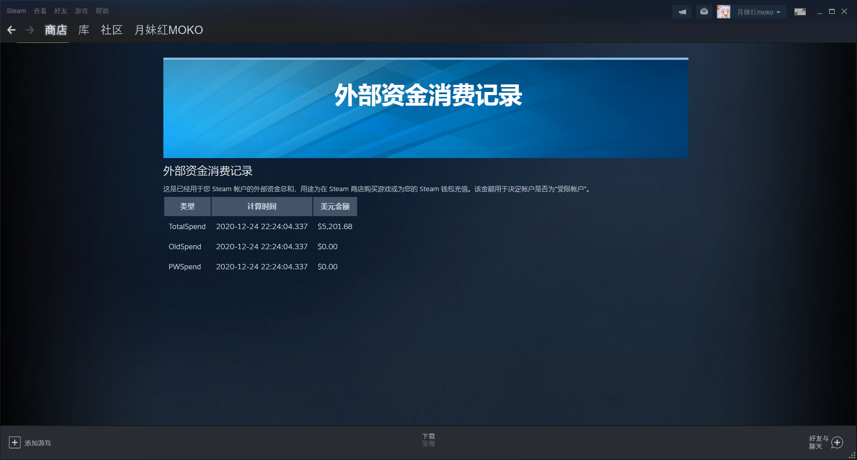Click the PWSpend $0.00 amount
This screenshot has width=857, height=460.
pyautogui.click(x=328, y=267)
